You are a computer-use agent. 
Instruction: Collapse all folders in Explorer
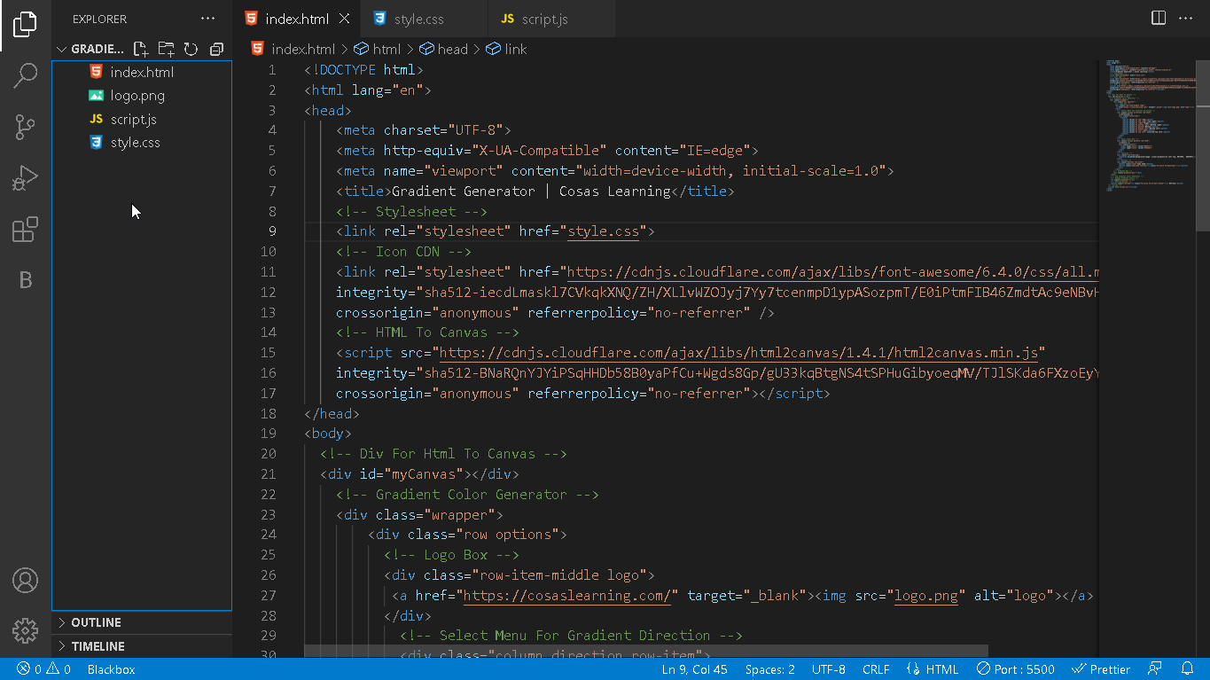tap(216, 49)
